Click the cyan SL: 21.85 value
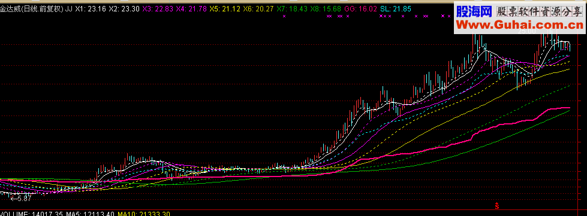 (395, 8)
